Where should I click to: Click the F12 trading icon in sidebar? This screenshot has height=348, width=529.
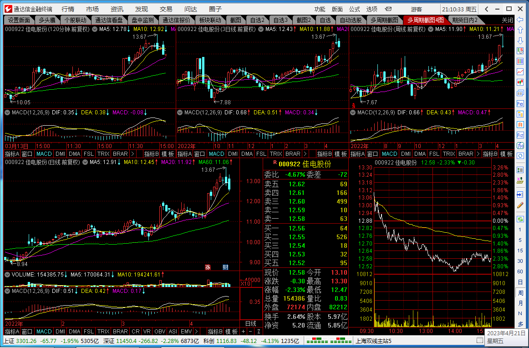[x=520, y=135]
